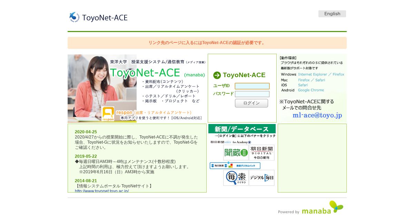Screen dimensions: 414x217
Task: Click the ToyoNet-ACE logo at top left
Action: click(98, 17)
